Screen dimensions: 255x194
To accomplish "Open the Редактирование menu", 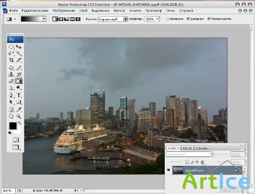I will click(x=35, y=11).
